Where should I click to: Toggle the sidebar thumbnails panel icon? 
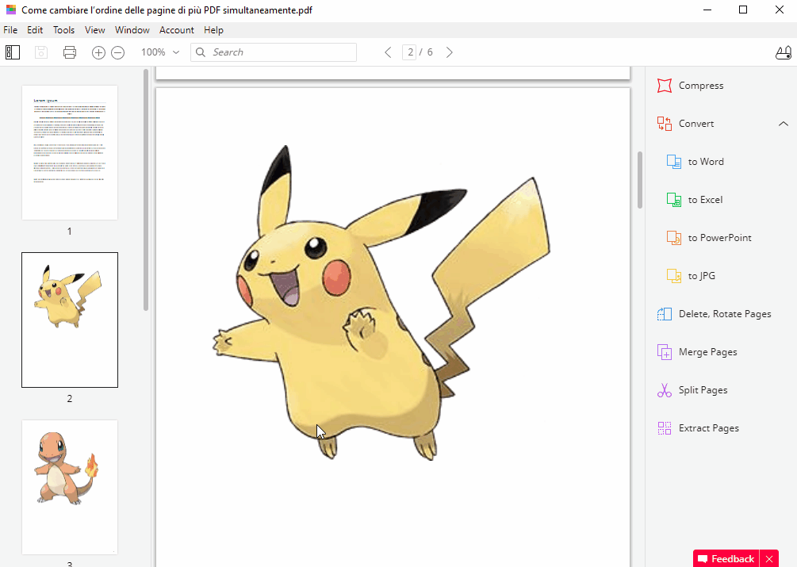13,52
